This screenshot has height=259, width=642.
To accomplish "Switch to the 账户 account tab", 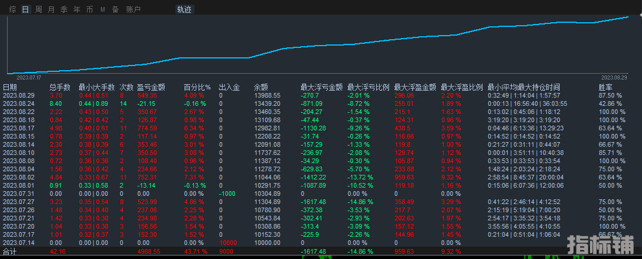I will tap(133, 9).
